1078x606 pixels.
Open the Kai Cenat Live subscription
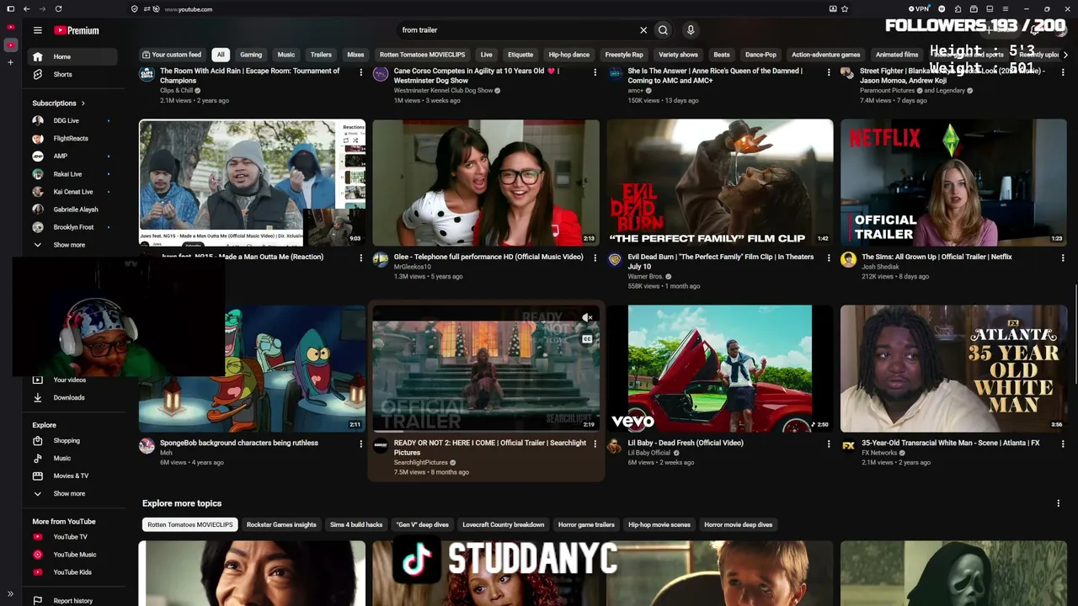[72, 192]
